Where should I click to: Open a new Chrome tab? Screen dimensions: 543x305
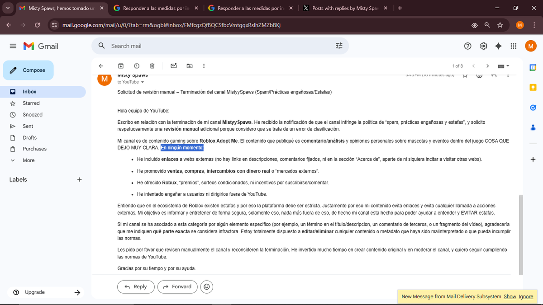point(400,8)
